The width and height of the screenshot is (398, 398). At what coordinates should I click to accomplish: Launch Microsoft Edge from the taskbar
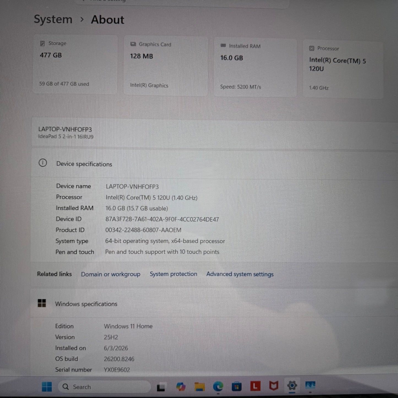click(218, 387)
